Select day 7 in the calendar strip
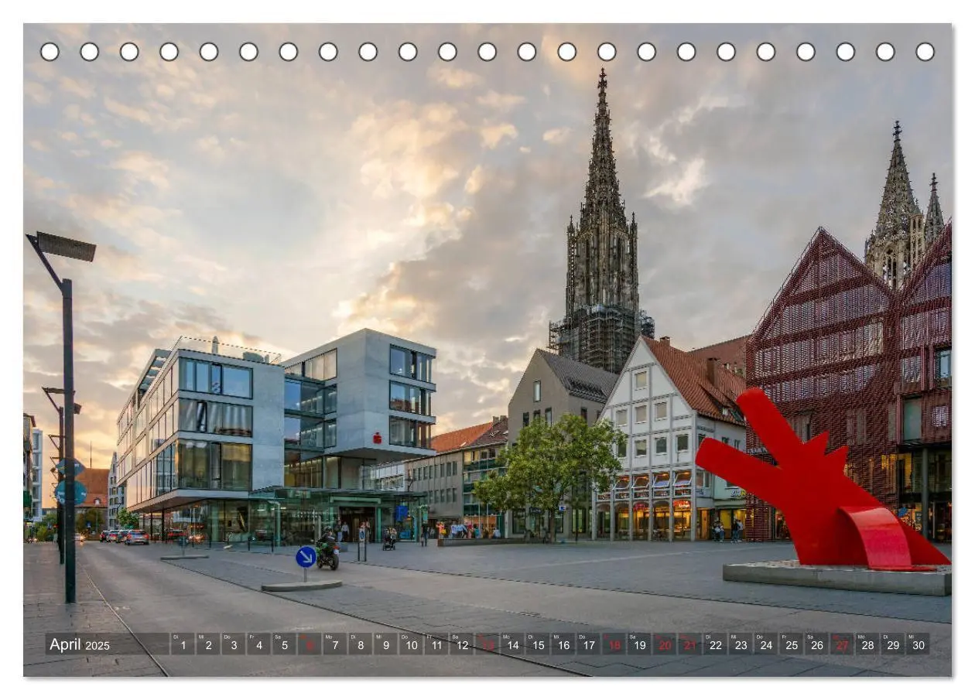This screenshot has height=700, width=975. [x=335, y=644]
